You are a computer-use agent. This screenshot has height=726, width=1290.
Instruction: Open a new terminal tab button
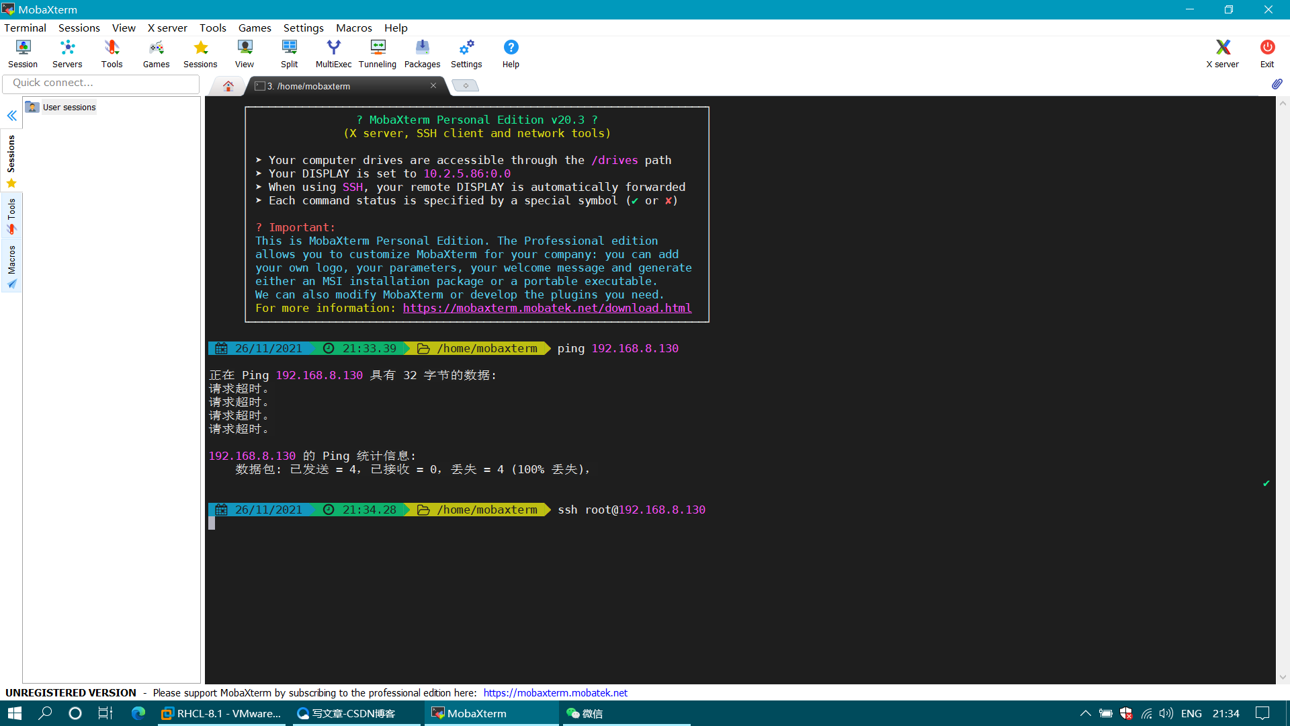(465, 85)
